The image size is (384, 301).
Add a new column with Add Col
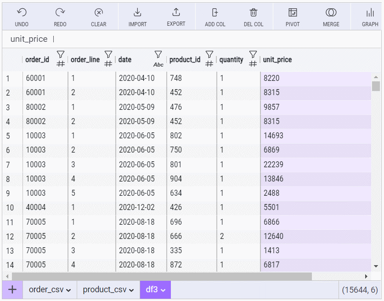(x=215, y=13)
